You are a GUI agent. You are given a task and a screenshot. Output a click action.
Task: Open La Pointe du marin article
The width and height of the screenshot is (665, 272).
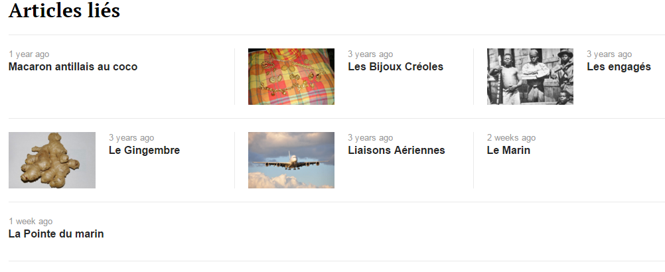tap(56, 234)
